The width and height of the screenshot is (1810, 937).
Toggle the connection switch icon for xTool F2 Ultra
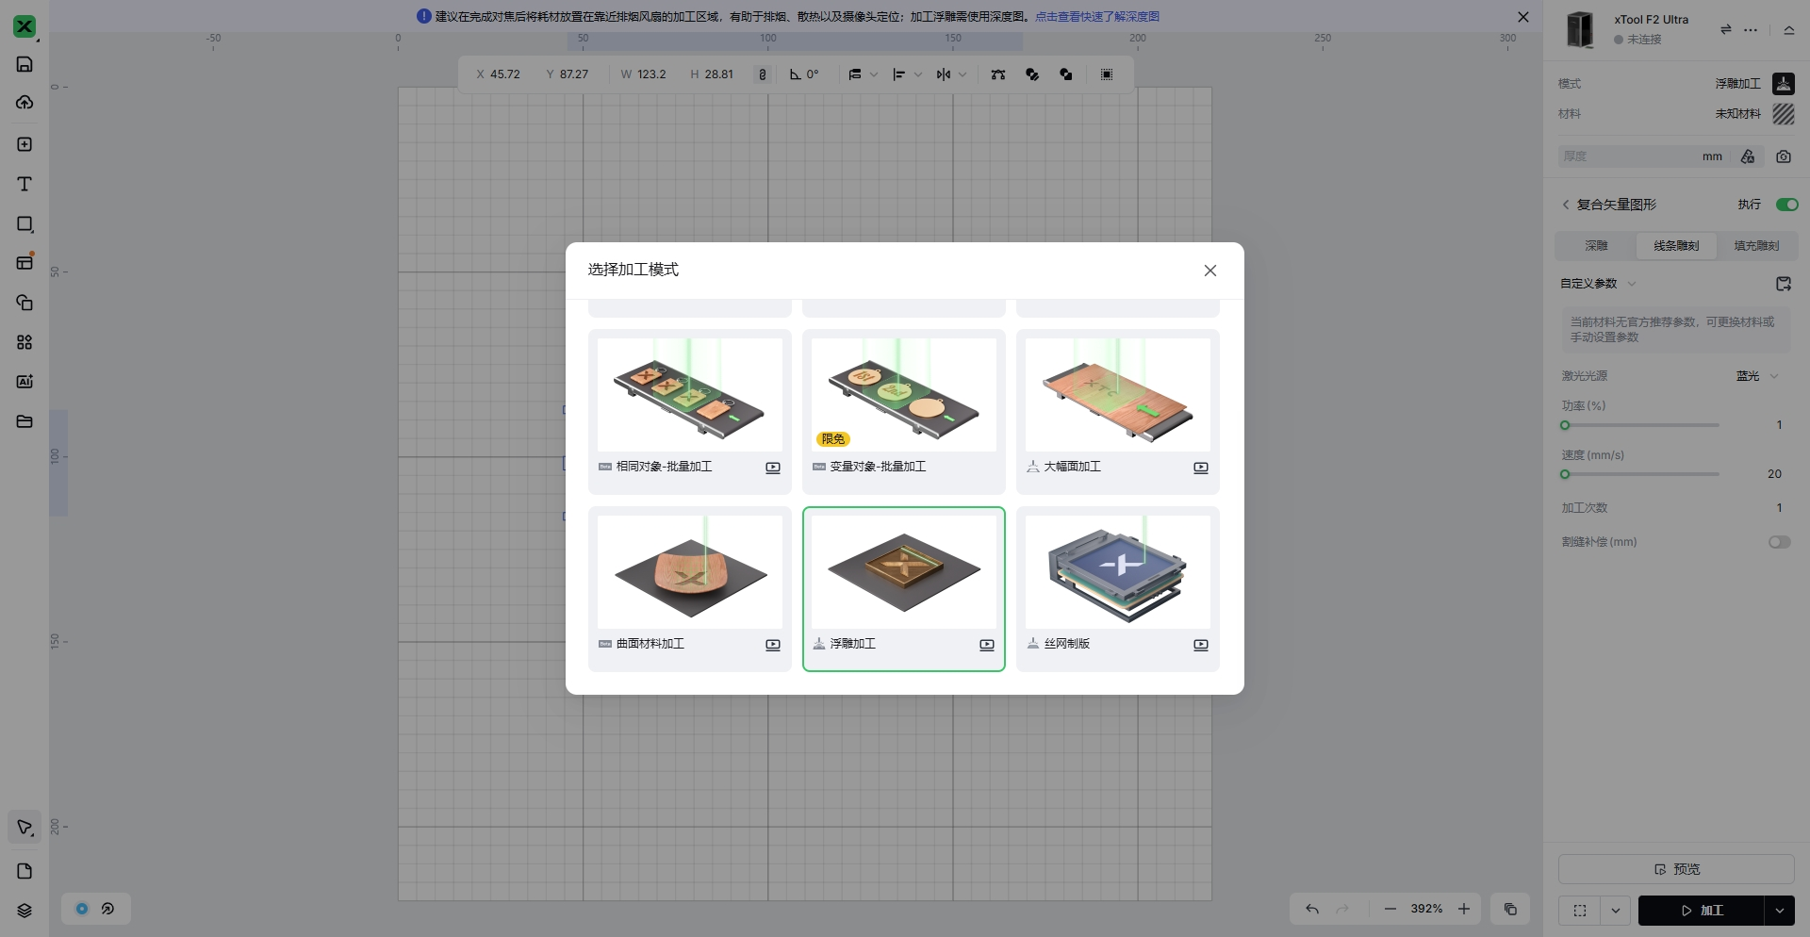point(1725,29)
